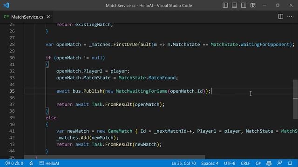Click the C# file icon on the tab
This screenshot has height=167, width=298.
[6, 17]
